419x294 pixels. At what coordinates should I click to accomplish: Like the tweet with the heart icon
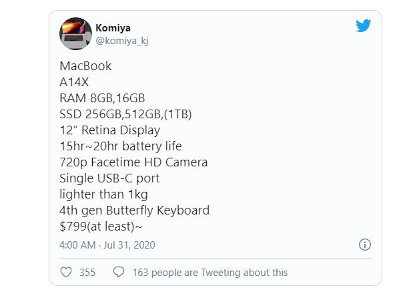66,273
